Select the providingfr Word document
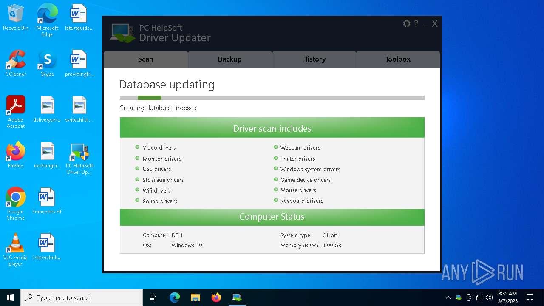Viewport: 544px width, 306px height. pos(79,64)
